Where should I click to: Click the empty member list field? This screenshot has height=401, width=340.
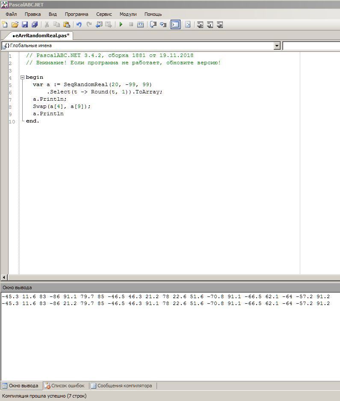(311, 46)
